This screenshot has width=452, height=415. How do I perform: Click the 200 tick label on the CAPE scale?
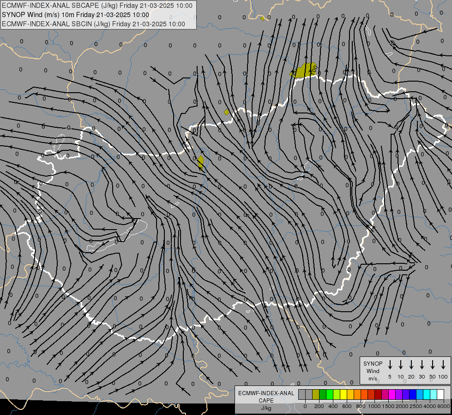tap(319, 406)
